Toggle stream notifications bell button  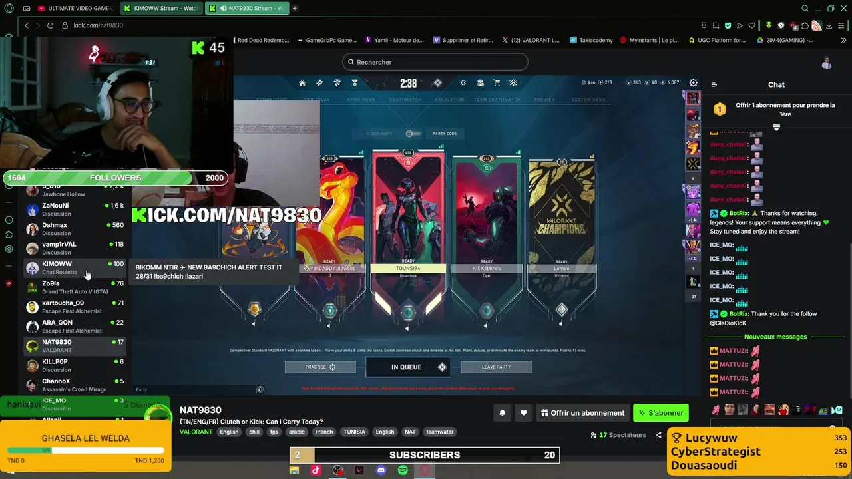pos(503,413)
